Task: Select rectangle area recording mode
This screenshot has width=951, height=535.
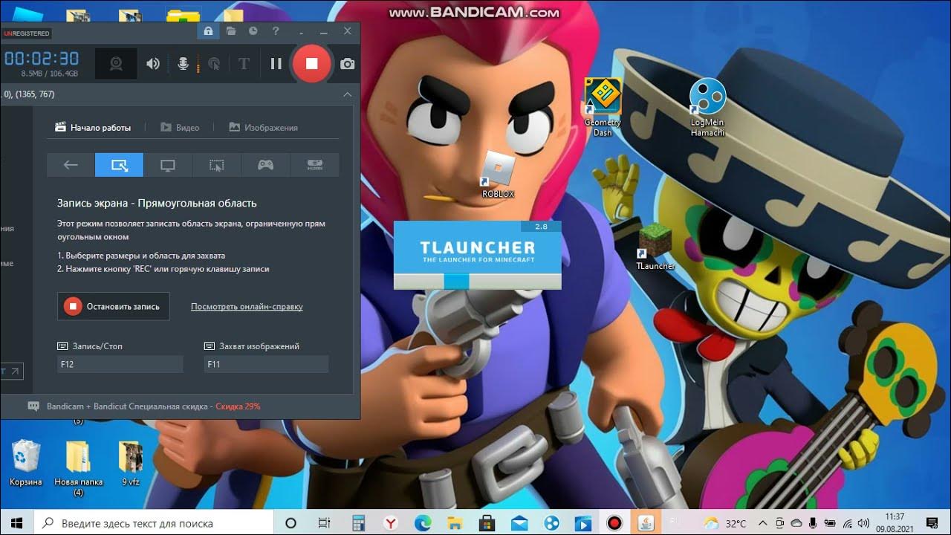Action: point(119,165)
